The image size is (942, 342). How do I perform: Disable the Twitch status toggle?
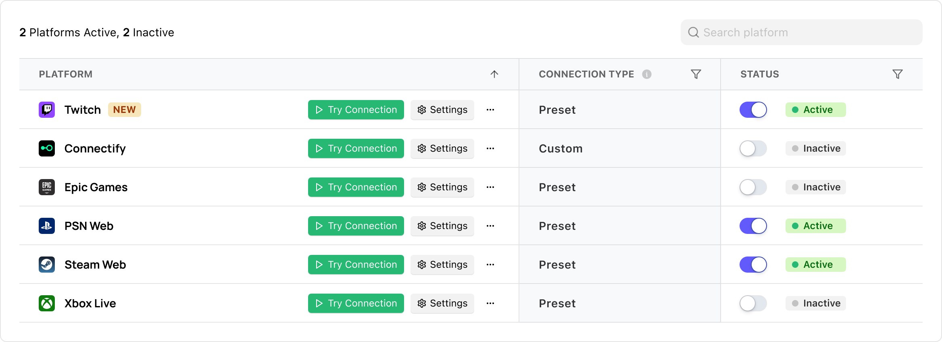tap(753, 110)
